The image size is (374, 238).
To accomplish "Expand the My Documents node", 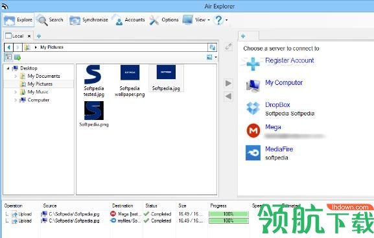I will click(16, 76).
